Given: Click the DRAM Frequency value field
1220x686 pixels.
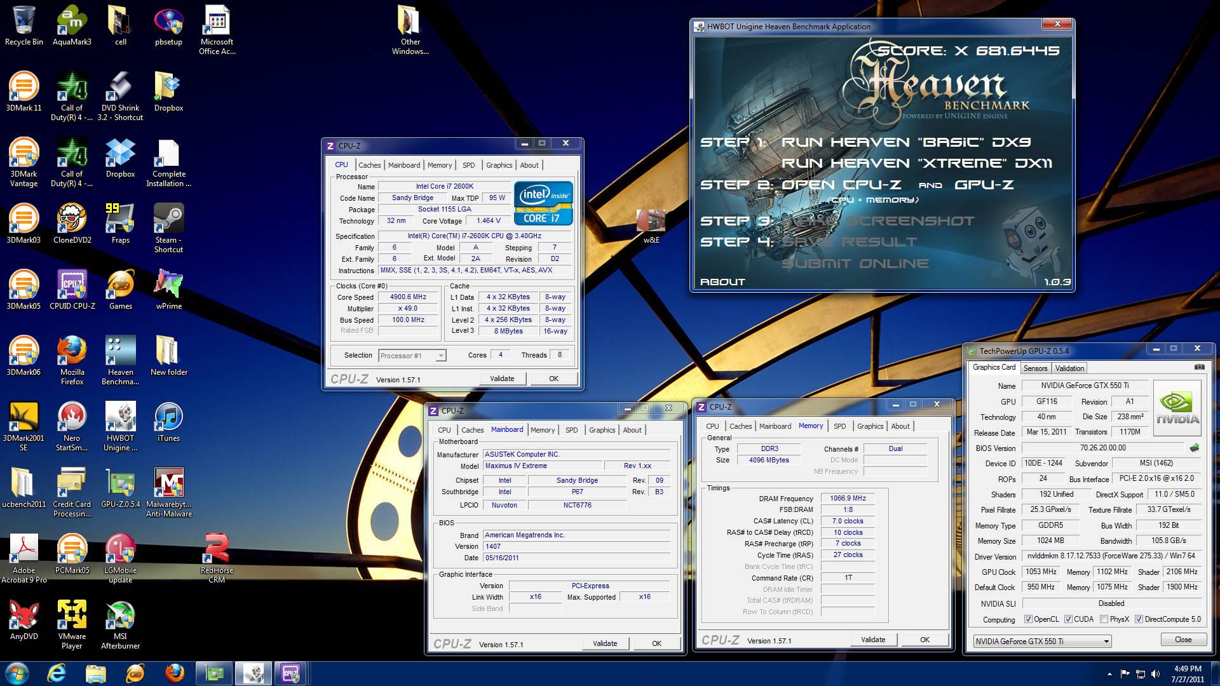Looking at the screenshot, I should pos(848,499).
